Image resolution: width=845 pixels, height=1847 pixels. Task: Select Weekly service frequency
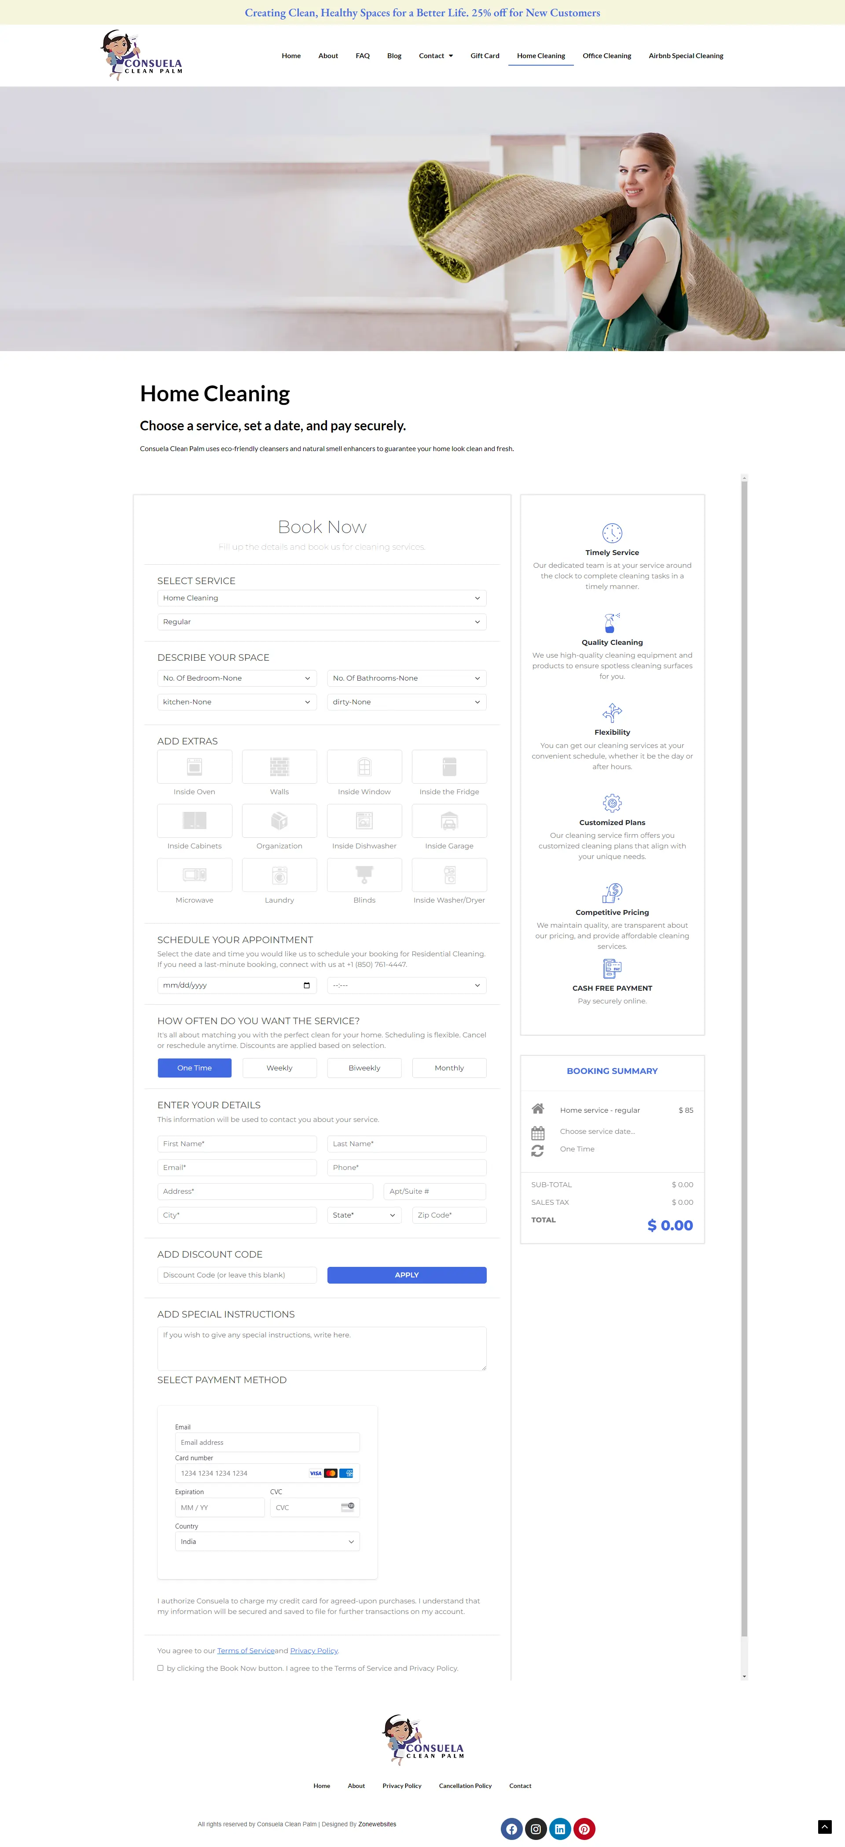click(x=279, y=1068)
